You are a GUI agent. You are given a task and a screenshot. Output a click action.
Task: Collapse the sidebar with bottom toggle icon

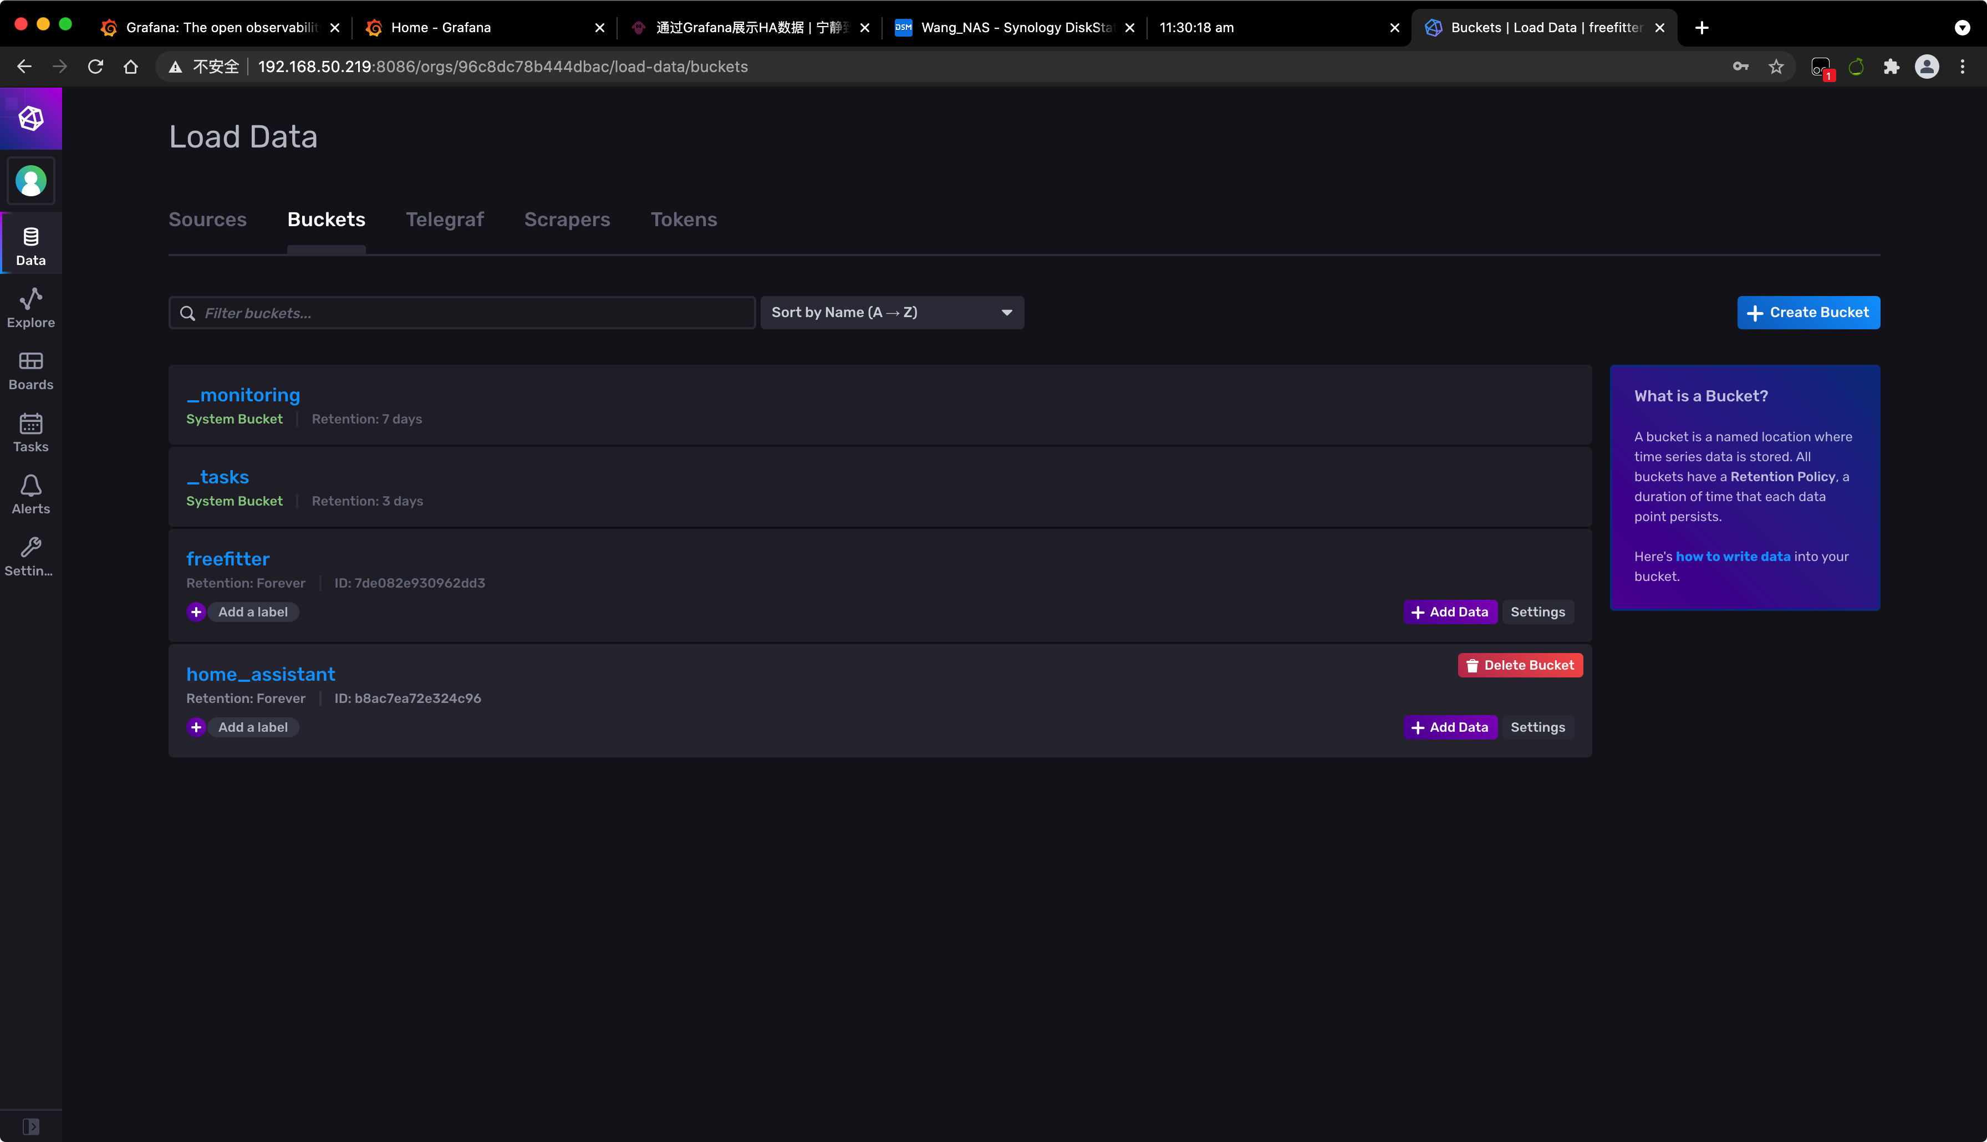[30, 1126]
